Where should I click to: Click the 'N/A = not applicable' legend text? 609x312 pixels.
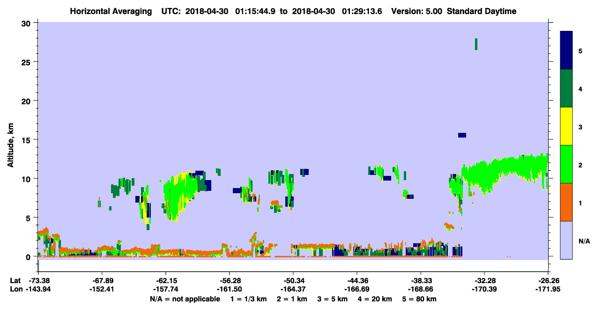tap(185, 299)
